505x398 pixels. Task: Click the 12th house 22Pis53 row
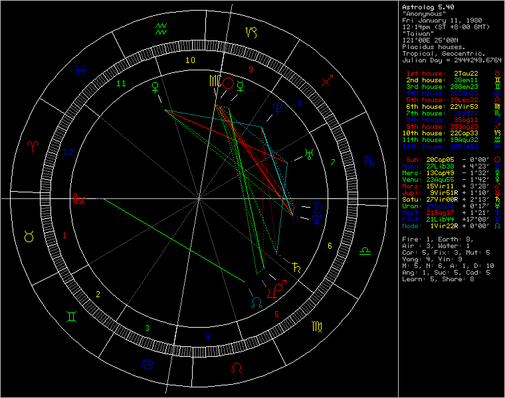[452, 147]
